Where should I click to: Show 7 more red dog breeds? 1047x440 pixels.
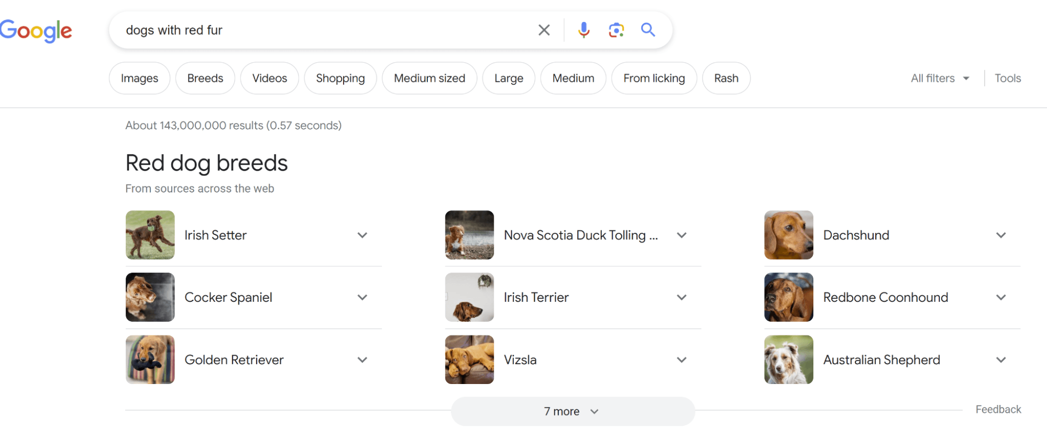click(572, 411)
